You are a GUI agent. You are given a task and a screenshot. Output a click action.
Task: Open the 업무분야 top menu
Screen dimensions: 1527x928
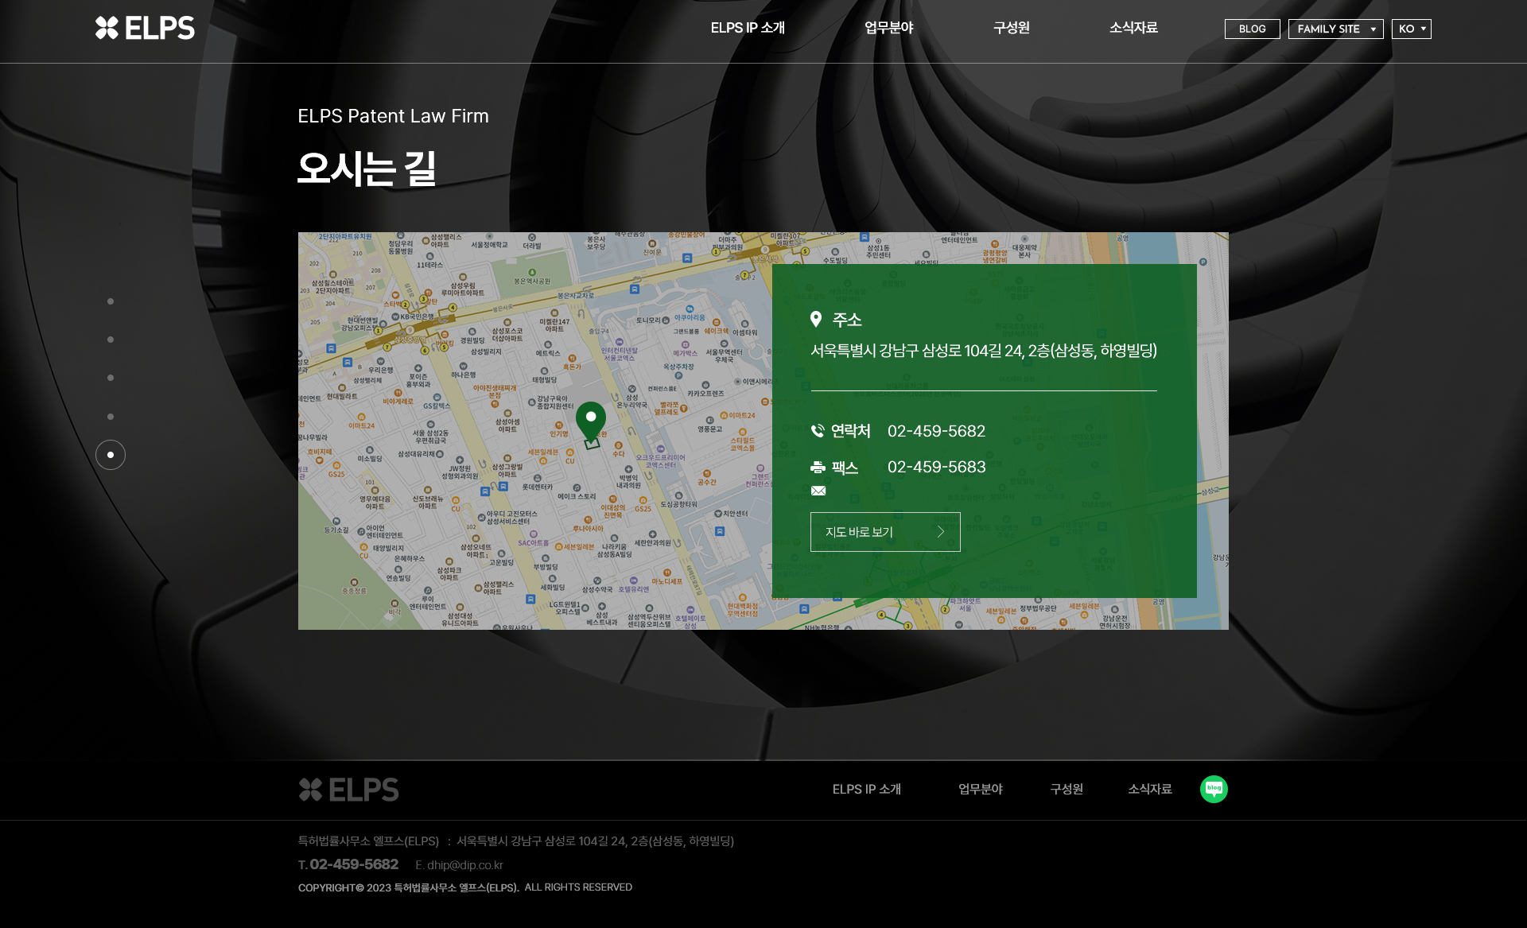(x=888, y=28)
